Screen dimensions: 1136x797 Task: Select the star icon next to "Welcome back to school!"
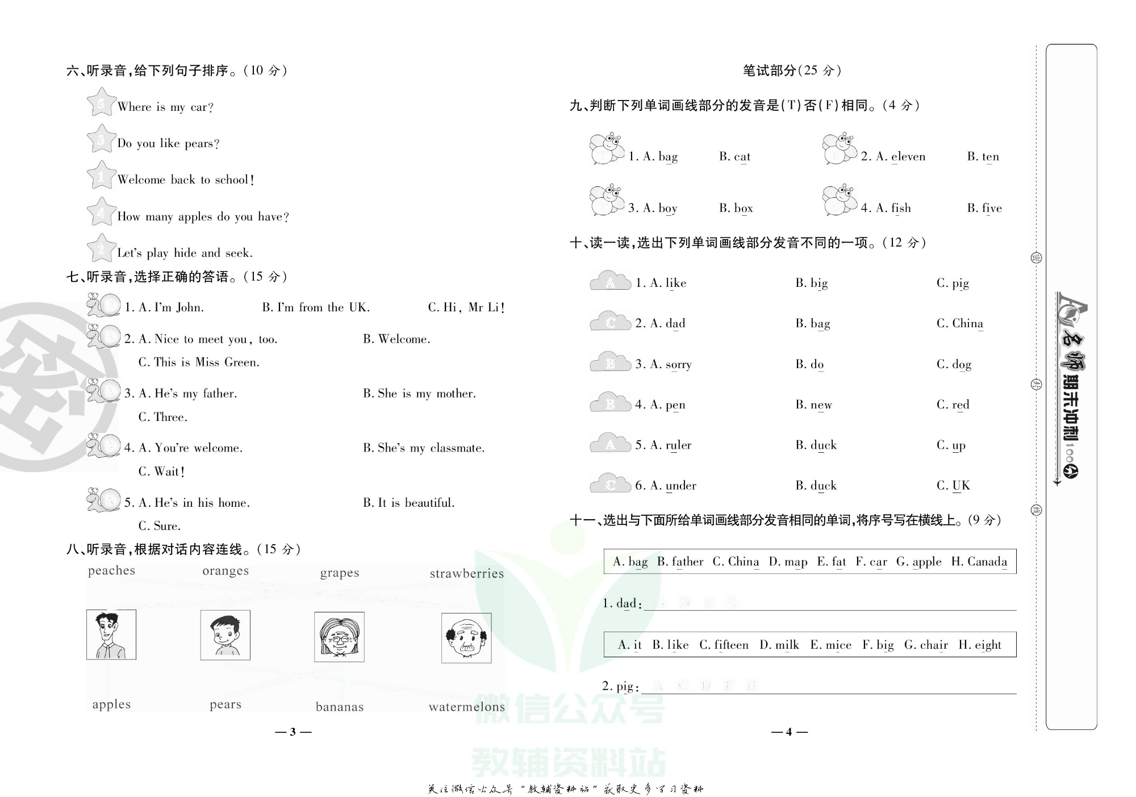click(100, 177)
